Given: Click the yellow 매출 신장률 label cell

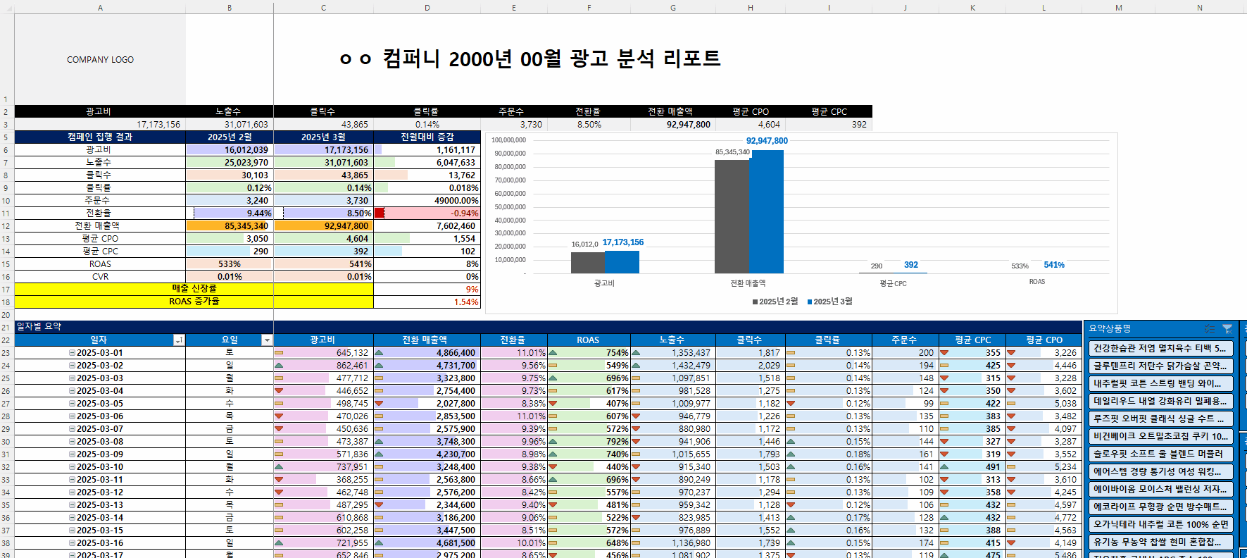Looking at the screenshot, I should point(194,289).
